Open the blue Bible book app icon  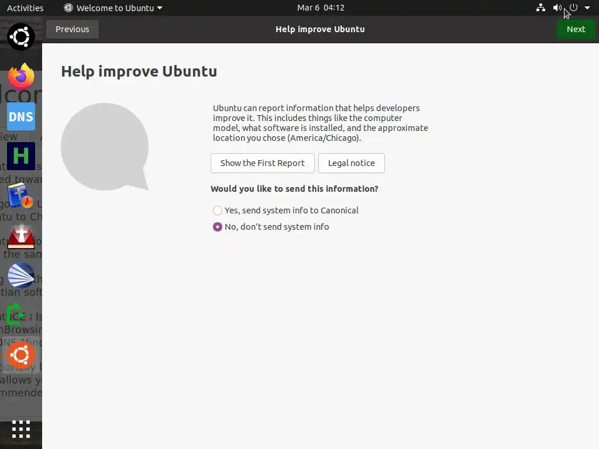tap(20, 195)
